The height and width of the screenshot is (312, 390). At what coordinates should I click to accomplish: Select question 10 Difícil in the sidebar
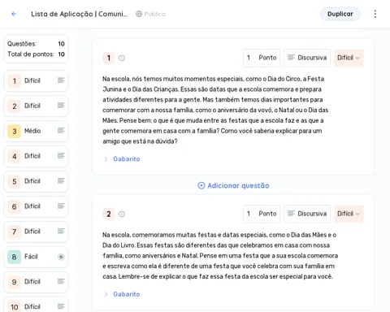[x=36, y=305]
